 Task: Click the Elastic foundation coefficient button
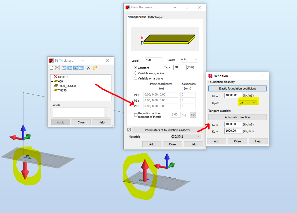tap(237, 88)
